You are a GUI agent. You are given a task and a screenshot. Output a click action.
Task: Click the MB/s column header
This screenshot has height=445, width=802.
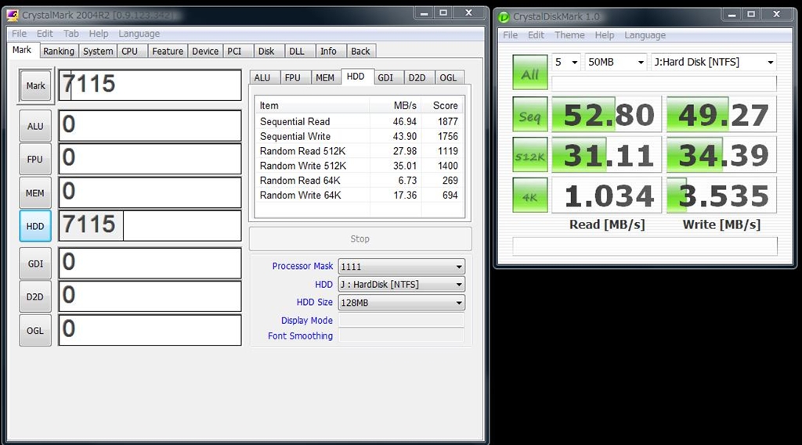point(396,106)
